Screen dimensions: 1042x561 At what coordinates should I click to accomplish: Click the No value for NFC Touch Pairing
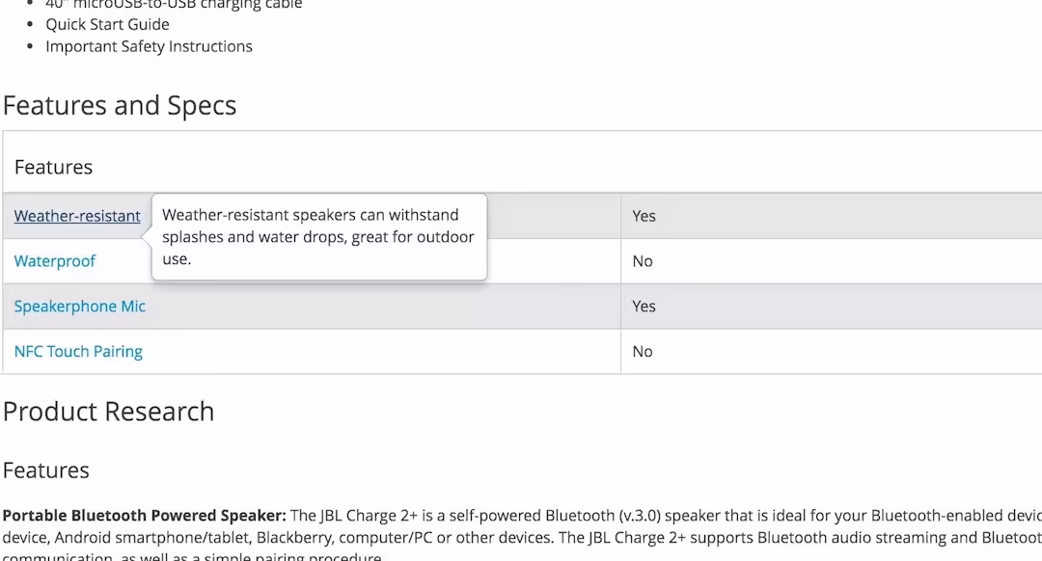tap(643, 352)
